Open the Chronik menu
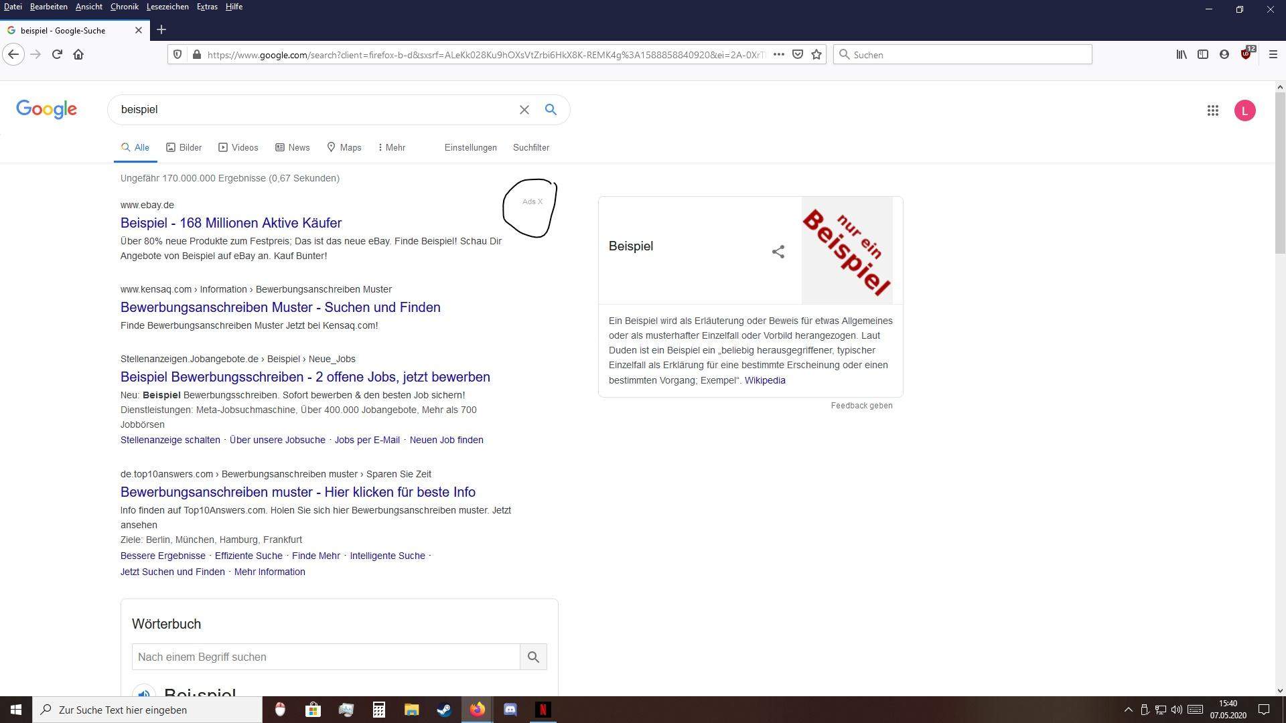 click(125, 7)
